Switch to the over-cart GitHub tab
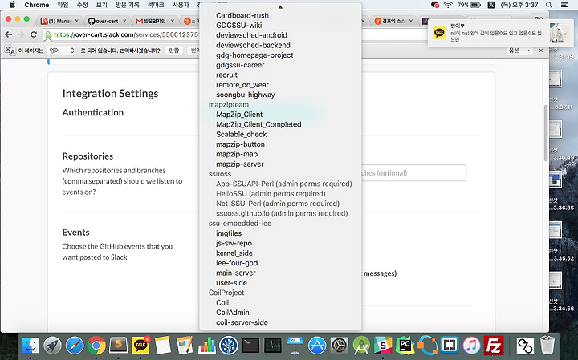The height and width of the screenshot is (360, 578). 107,21
